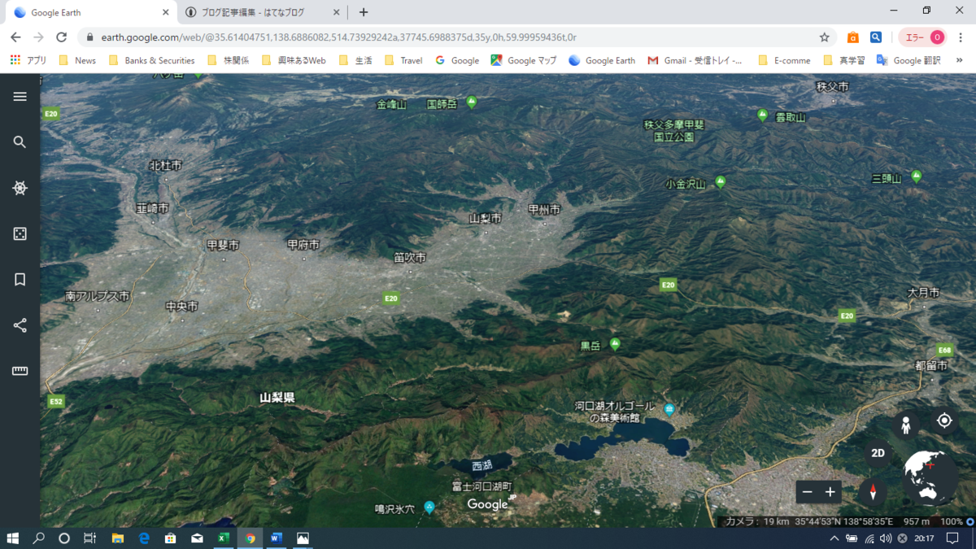Show hidden system tray icons
The height and width of the screenshot is (549, 976).
[834, 538]
